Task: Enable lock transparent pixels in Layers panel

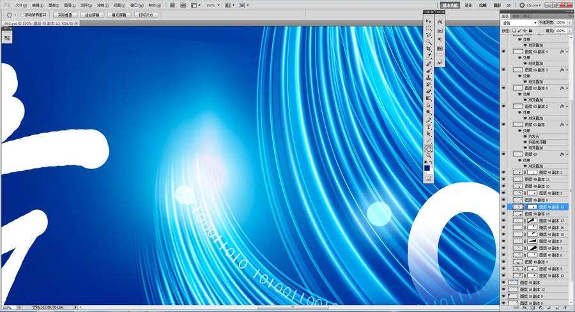Action: [x=514, y=31]
